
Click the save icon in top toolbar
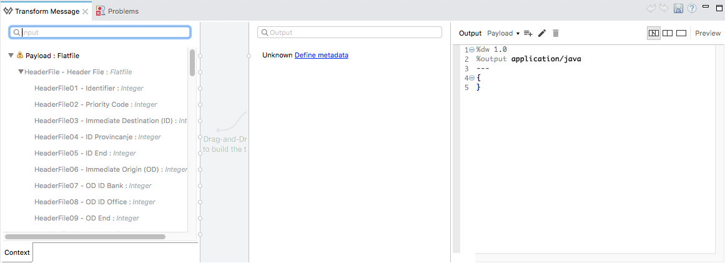coord(679,9)
